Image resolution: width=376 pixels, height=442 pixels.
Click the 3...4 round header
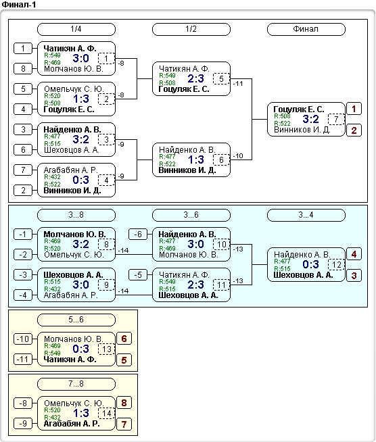pyautogui.click(x=306, y=215)
